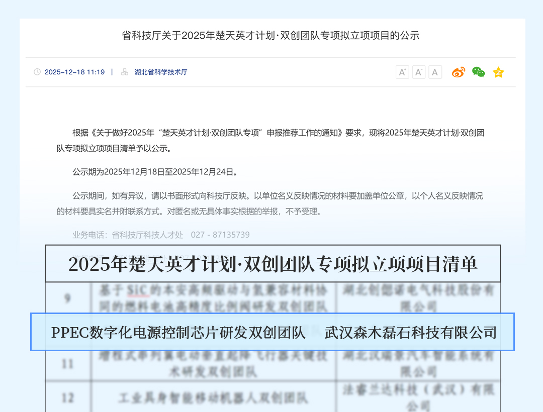Viewport: 543px width, 412px height.
Task: Click row number 12 in the table
Action: pos(68,398)
